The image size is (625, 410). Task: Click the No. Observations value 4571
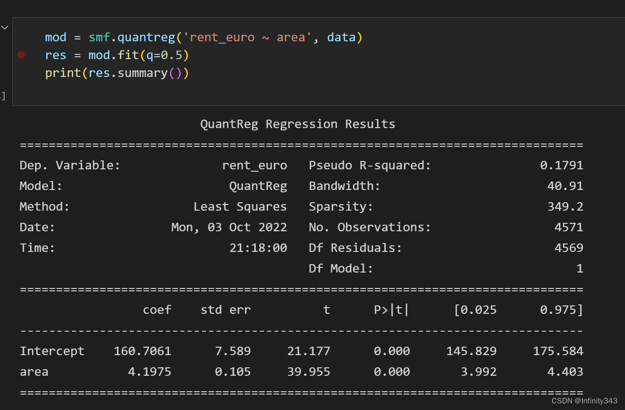(x=568, y=227)
